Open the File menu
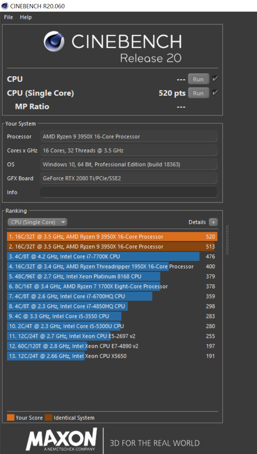Image resolution: width=257 pixels, height=454 pixels. pos(8,17)
